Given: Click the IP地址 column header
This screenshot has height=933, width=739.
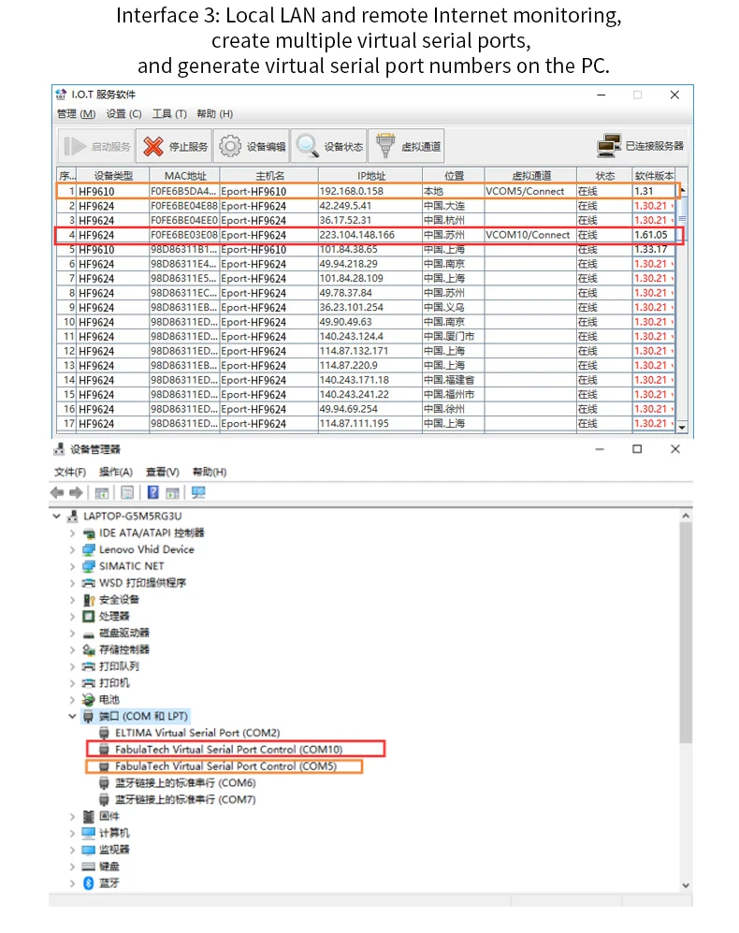Looking at the screenshot, I should tap(370, 176).
